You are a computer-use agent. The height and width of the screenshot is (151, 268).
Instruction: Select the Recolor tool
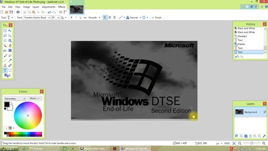10,65
